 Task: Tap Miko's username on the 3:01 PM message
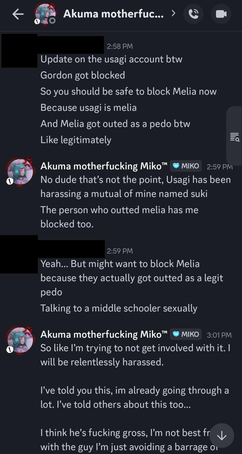(x=104, y=334)
